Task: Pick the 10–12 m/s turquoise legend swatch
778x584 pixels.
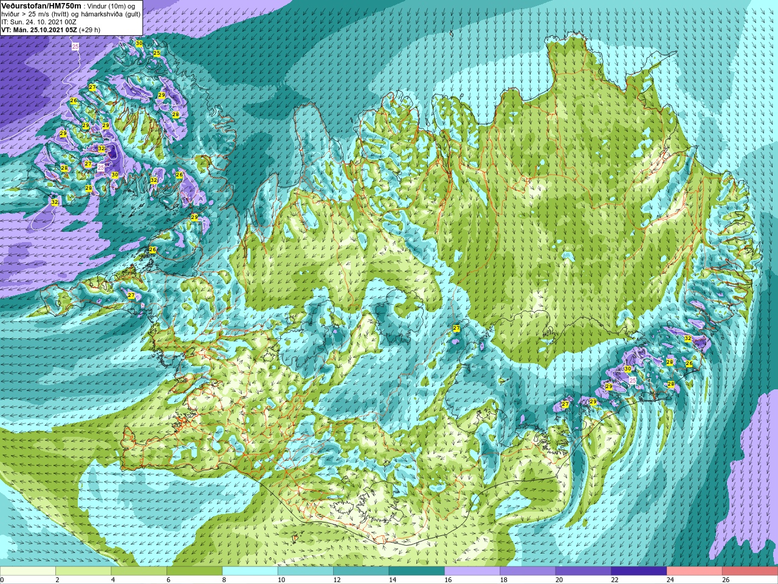Action: coord(306,571)
